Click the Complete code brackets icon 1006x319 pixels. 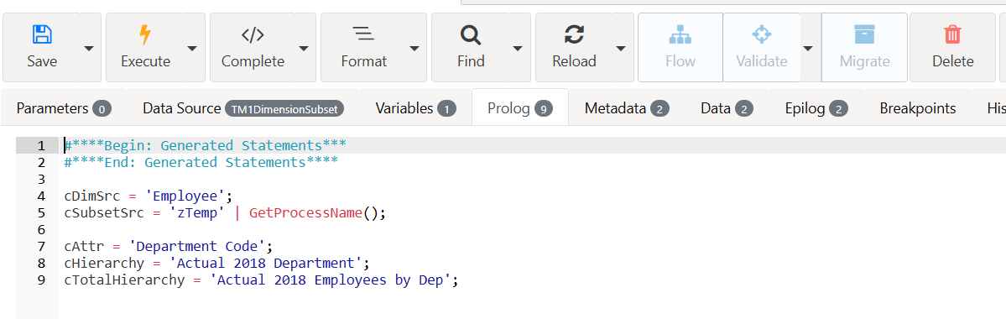(x=253, y=34)
